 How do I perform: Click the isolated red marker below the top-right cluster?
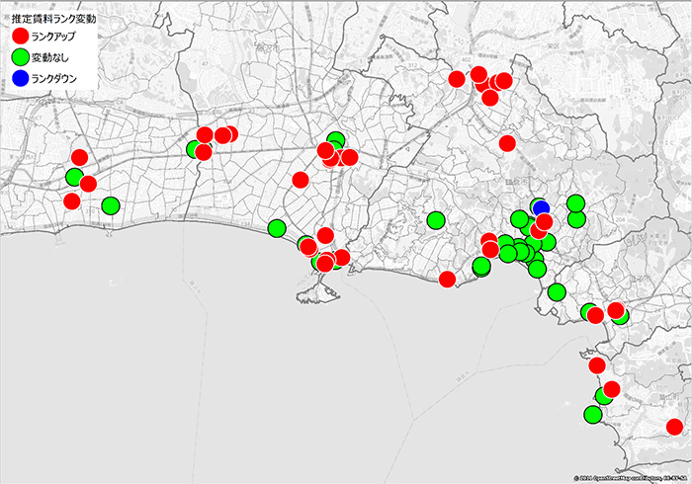pyautogui.click(x=507, y=143)
